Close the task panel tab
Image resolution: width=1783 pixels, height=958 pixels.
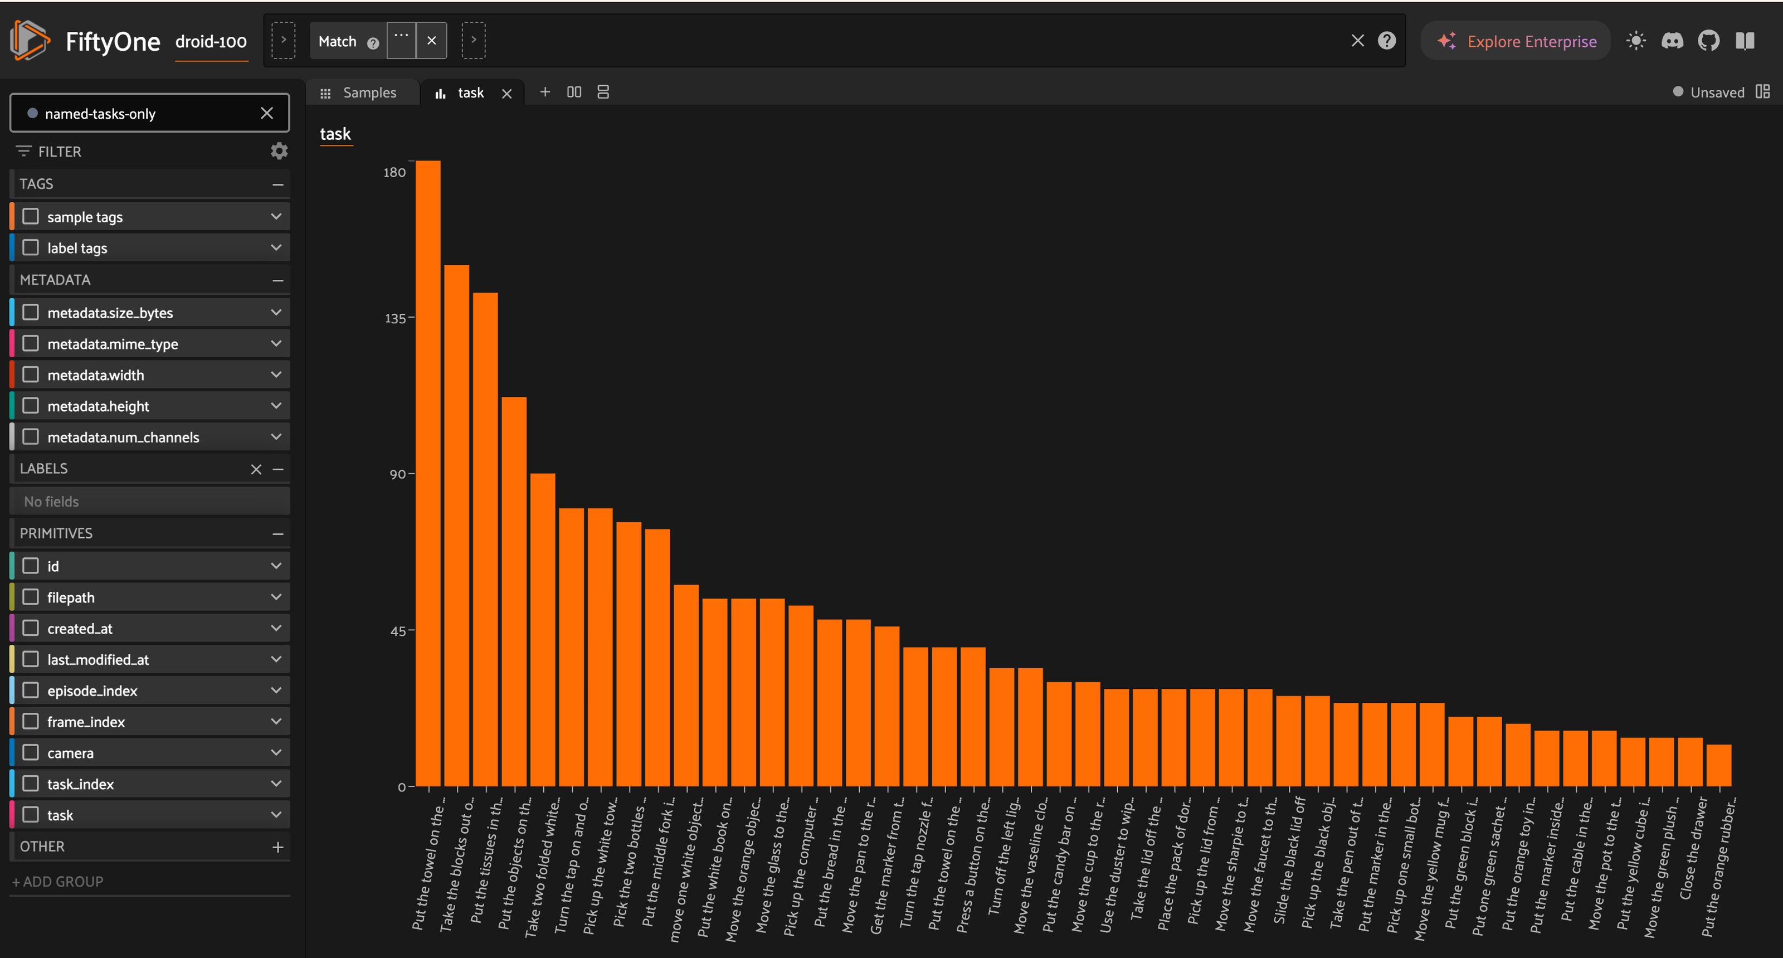pyautogui.click(x=506, y=94)
